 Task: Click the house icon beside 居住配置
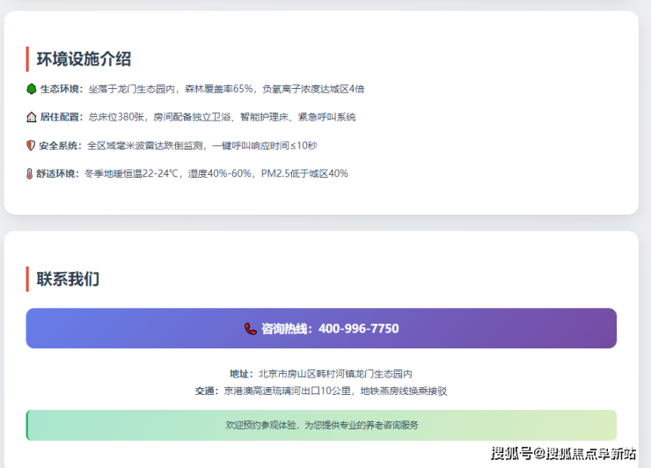coord(31,117)
